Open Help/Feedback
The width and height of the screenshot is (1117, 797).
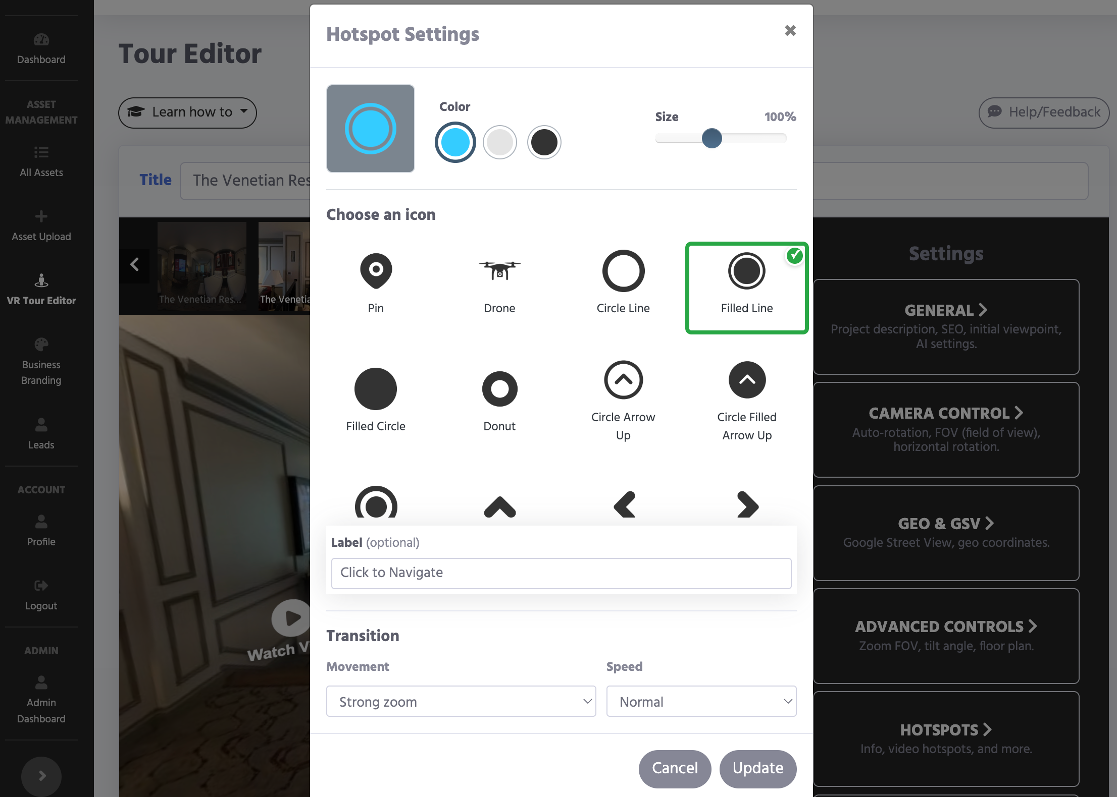(1044, 112)
